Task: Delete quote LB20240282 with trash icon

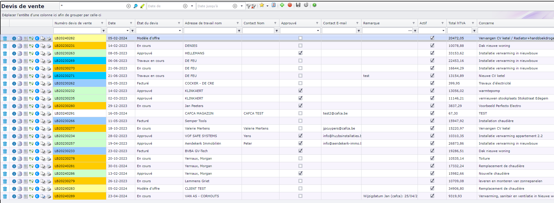Action: [x=5, y=38]
